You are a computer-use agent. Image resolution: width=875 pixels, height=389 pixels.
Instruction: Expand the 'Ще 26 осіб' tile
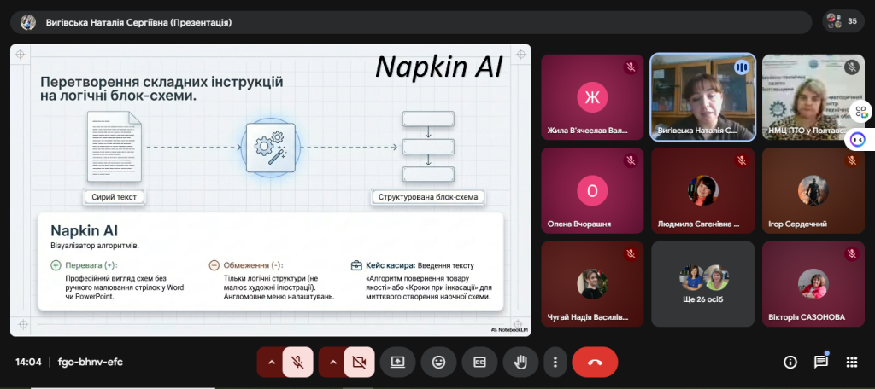point(702,284)
